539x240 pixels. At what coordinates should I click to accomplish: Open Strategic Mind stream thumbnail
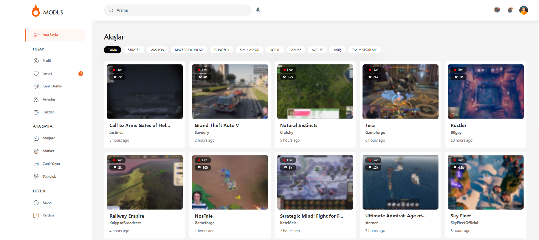(x=315, y=182)
